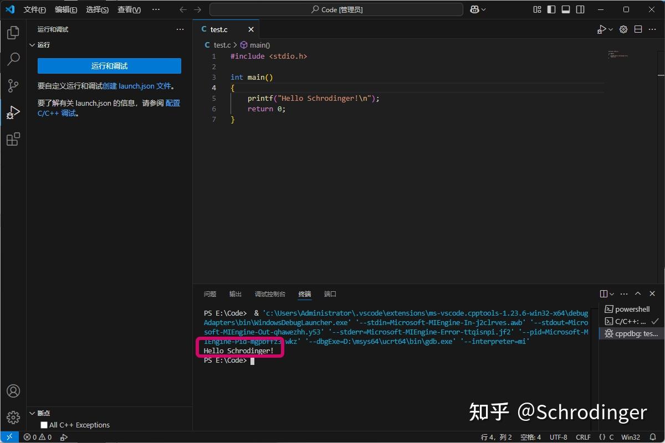The width and height of the screenshot is (665, 443).
Task: Open the 查看 menu
Action: (x=129, y=9)
